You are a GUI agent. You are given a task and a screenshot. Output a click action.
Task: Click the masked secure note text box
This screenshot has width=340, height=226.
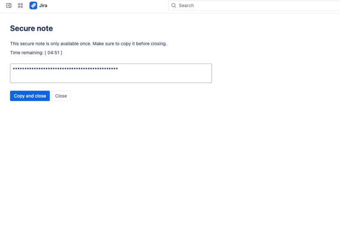point(111,73)
